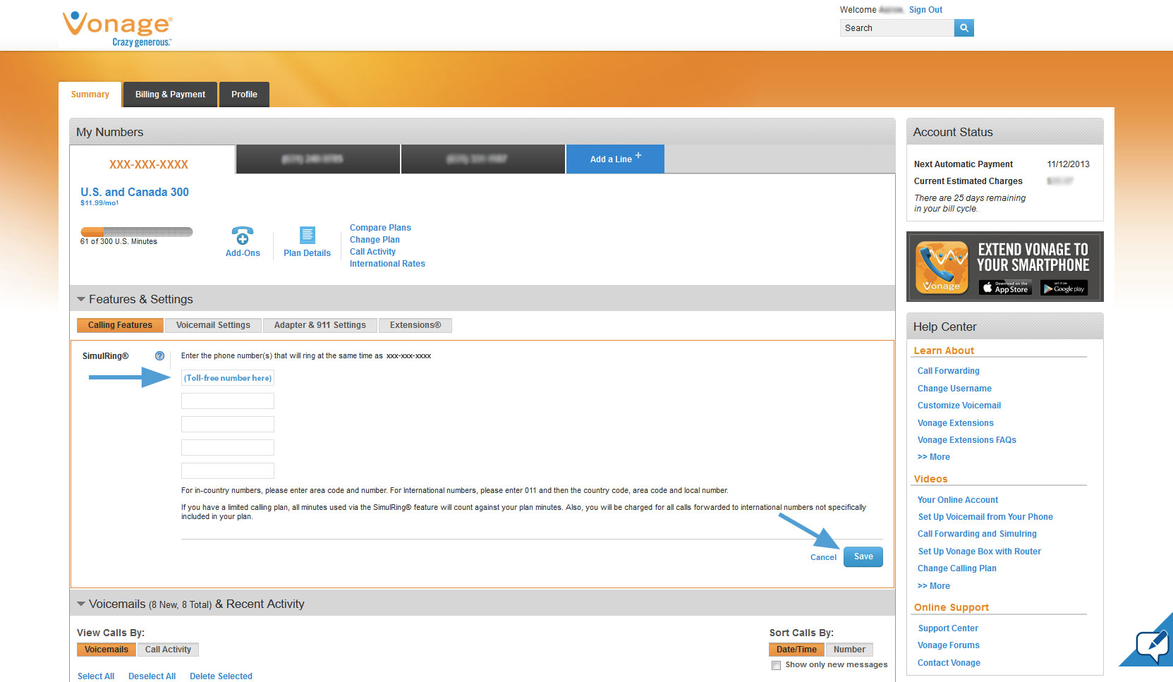Viewport: 1173px width, 682px height.
Task: Open the Voicemail Settings tab
Action: point(213,325)
